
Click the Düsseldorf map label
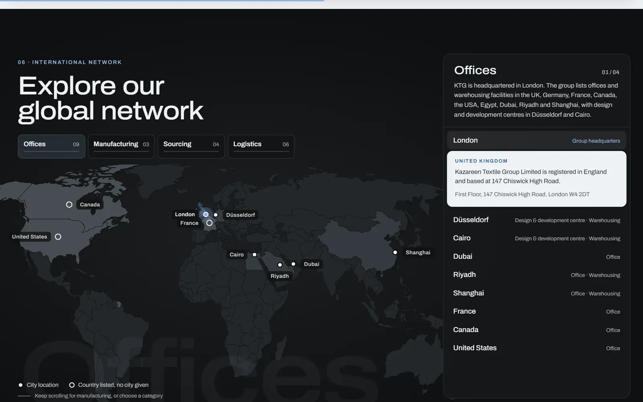(x=240, y=215)
